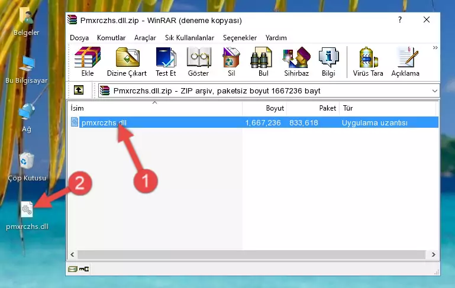Open the Araçlar menu

tap(145, 38)
